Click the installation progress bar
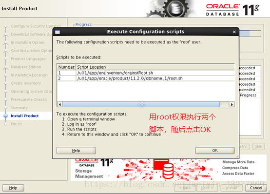 250,33
